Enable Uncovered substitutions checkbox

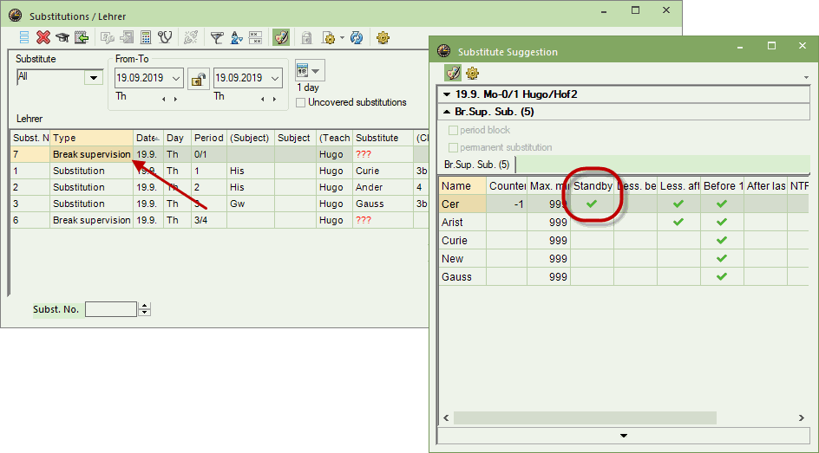pyautogui.click(x=300, y=103)
